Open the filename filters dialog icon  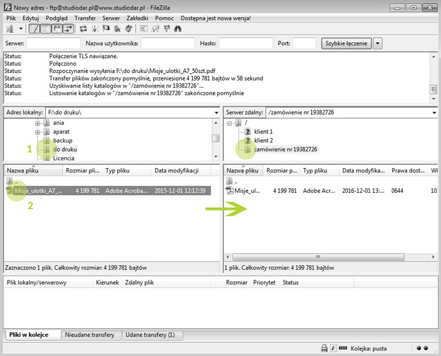click(x=144, y=29)
